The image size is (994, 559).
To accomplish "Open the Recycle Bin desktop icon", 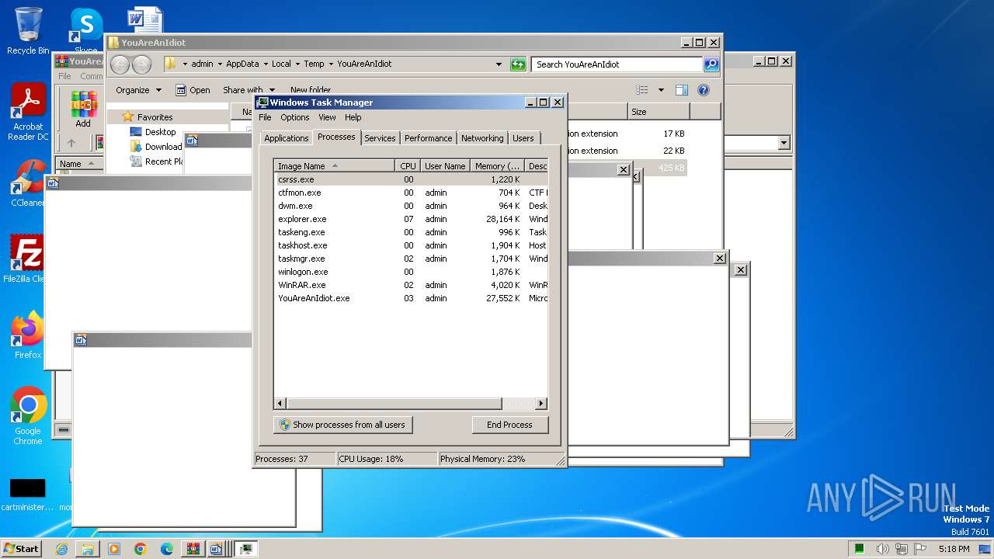I will point(28,31).
